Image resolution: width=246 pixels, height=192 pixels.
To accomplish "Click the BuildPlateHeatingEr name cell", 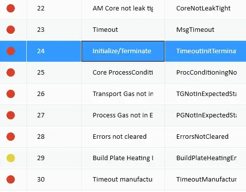I will coord(205,158).
